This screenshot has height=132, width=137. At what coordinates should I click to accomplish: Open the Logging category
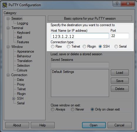point(23,23)
